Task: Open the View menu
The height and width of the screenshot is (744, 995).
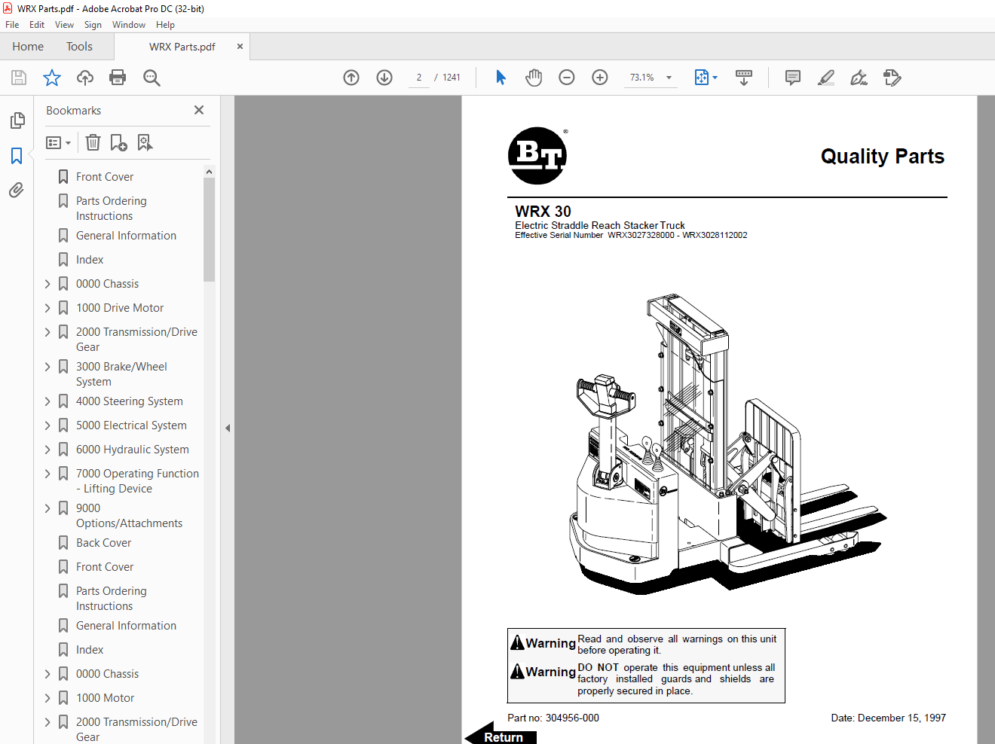Action: click(64, 25)
